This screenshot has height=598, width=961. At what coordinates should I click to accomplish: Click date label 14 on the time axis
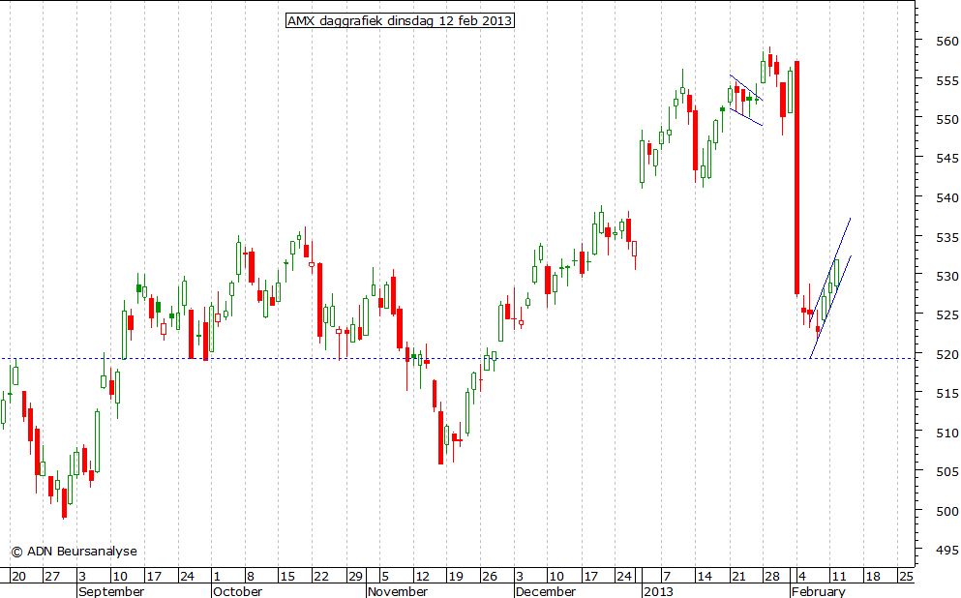pos(705,576)
